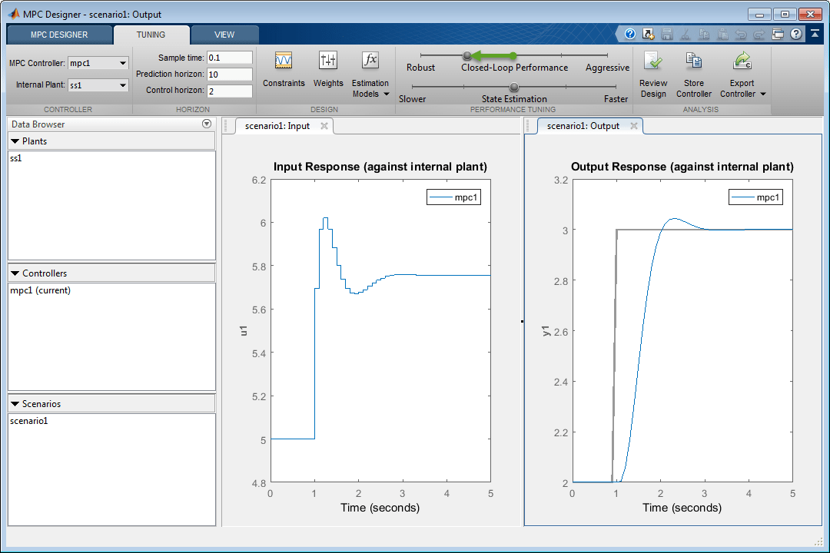The image size is (830, 553).
Task: Open the Constraints dialog
Action: pyautogui.click(x=284, y=69)
